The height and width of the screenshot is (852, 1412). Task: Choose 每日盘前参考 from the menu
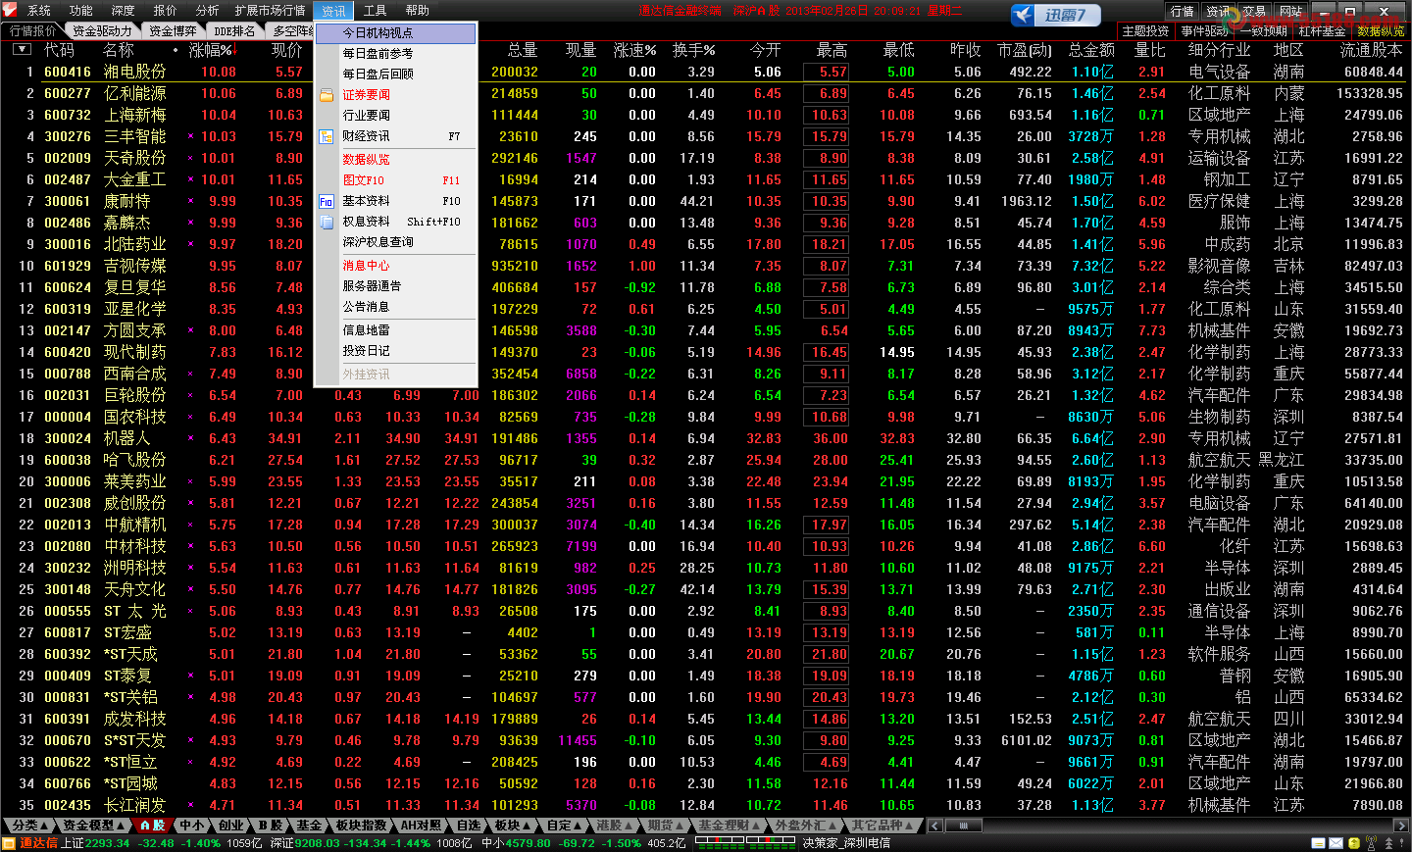tap(395, 54)
